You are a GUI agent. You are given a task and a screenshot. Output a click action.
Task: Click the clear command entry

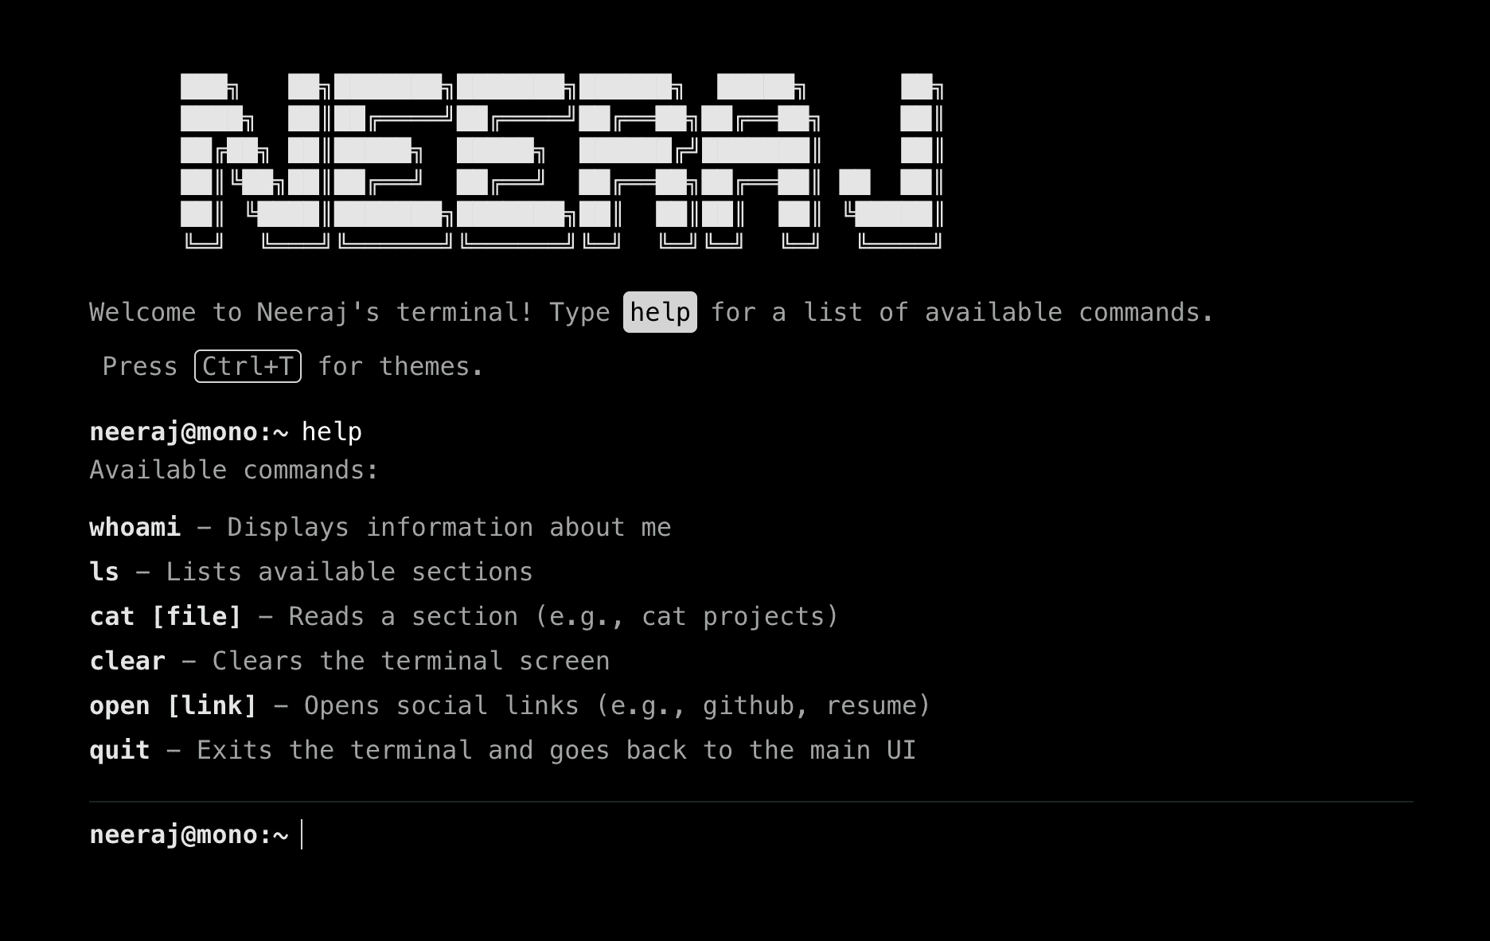(127, 661)
